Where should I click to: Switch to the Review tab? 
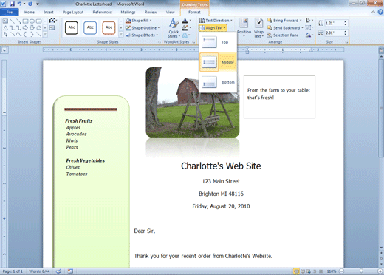point(151,12)
